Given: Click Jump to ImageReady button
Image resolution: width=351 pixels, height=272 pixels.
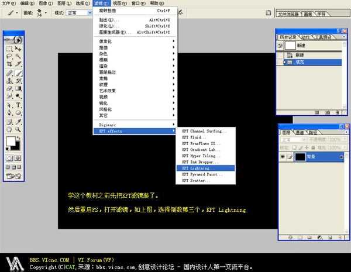Looking at the screenshot, I should coord(13,176).
